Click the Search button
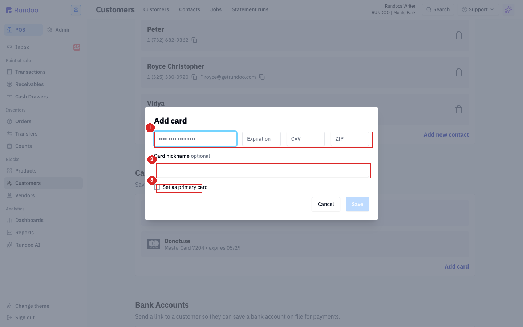 438,9
